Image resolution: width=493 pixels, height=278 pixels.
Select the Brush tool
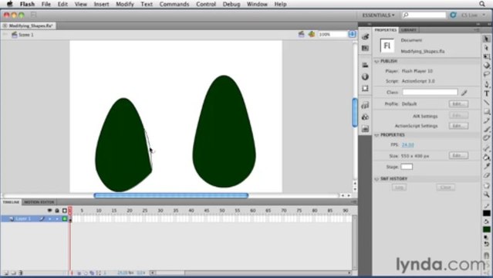(487, 129)
